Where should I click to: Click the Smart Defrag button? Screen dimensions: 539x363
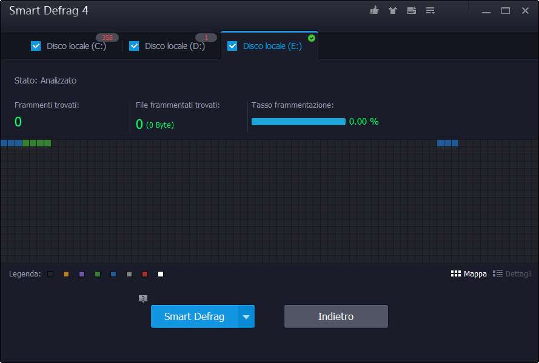pyautogui.click(x=194, y=316)
